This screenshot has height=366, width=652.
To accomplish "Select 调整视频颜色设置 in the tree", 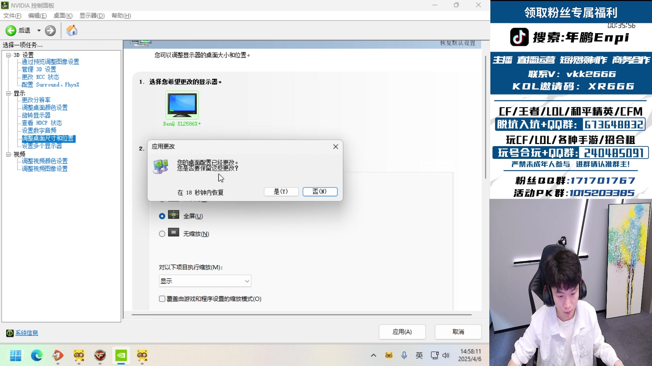I will (45, 161).
